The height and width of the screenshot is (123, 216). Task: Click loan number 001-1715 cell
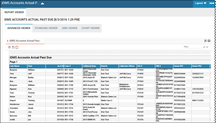click(x=73, y=89)
